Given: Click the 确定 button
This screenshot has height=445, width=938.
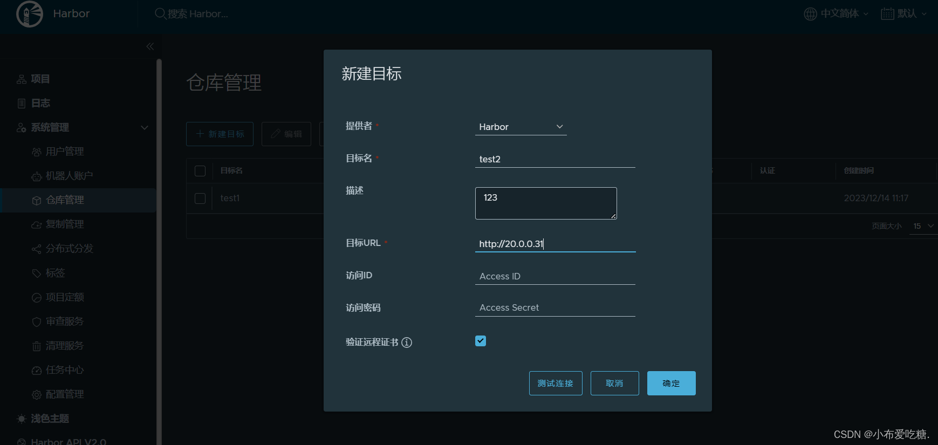Looking at the screenshot, I should point(672,384).
